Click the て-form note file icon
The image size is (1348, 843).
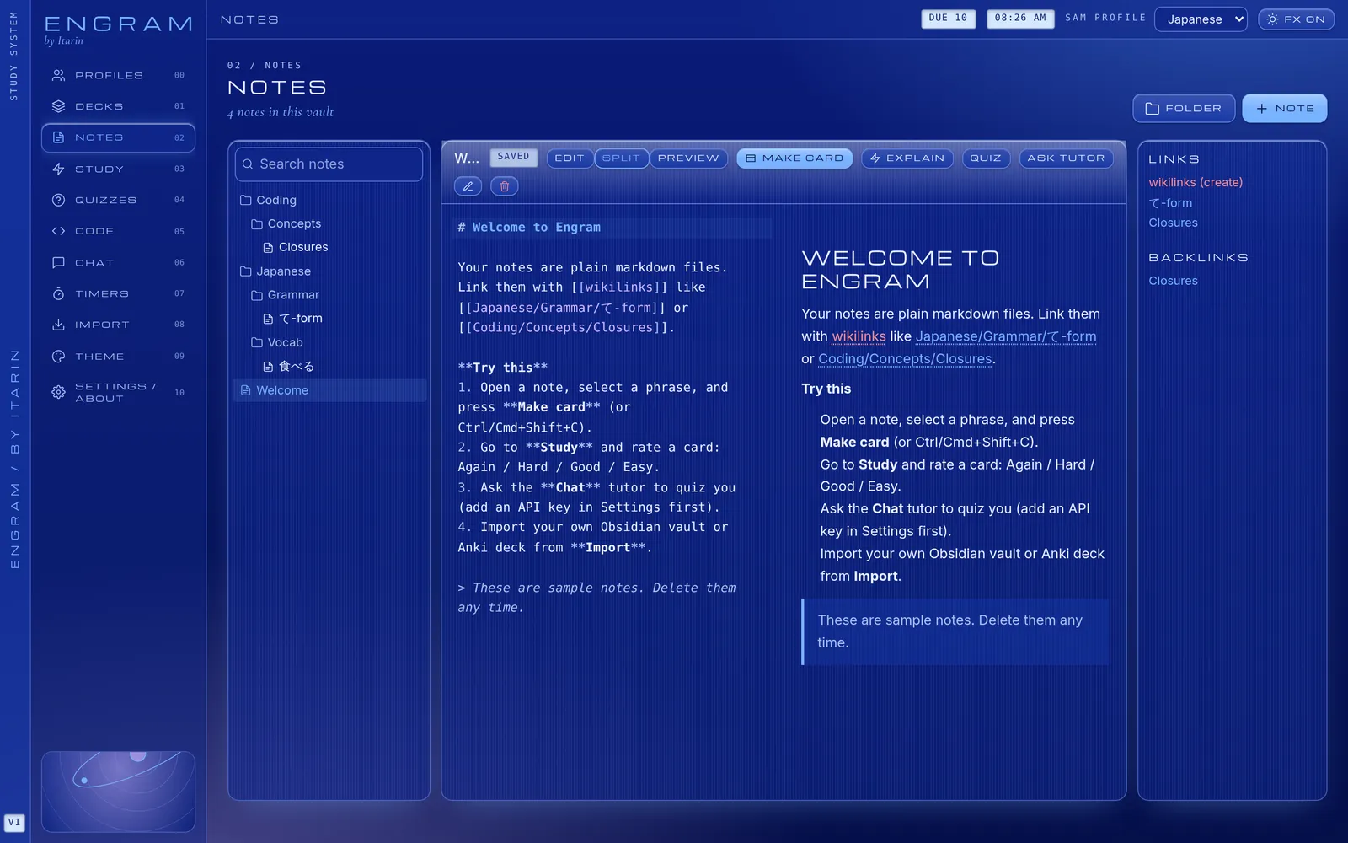pyautogui.click(x=268, y=319)
